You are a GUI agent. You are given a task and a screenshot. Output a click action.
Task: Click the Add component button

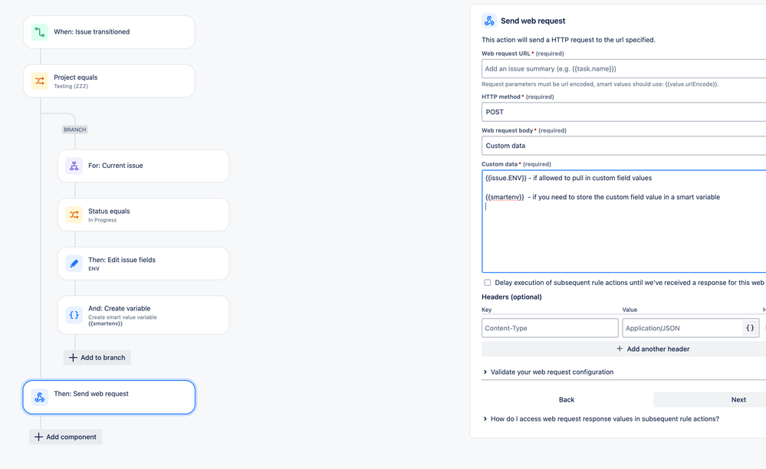click(x=65, y=436)
